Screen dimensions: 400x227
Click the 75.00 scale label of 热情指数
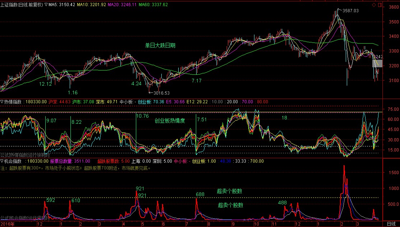tap(393, 109)
